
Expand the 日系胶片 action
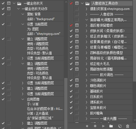point(86,97)
